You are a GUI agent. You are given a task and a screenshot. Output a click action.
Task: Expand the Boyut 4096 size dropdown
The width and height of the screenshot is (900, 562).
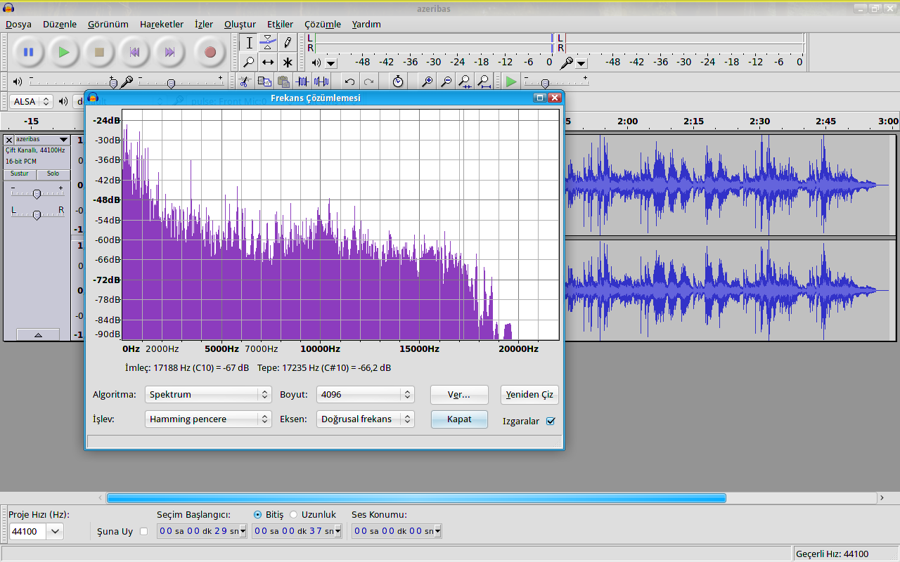click(365, 395)
